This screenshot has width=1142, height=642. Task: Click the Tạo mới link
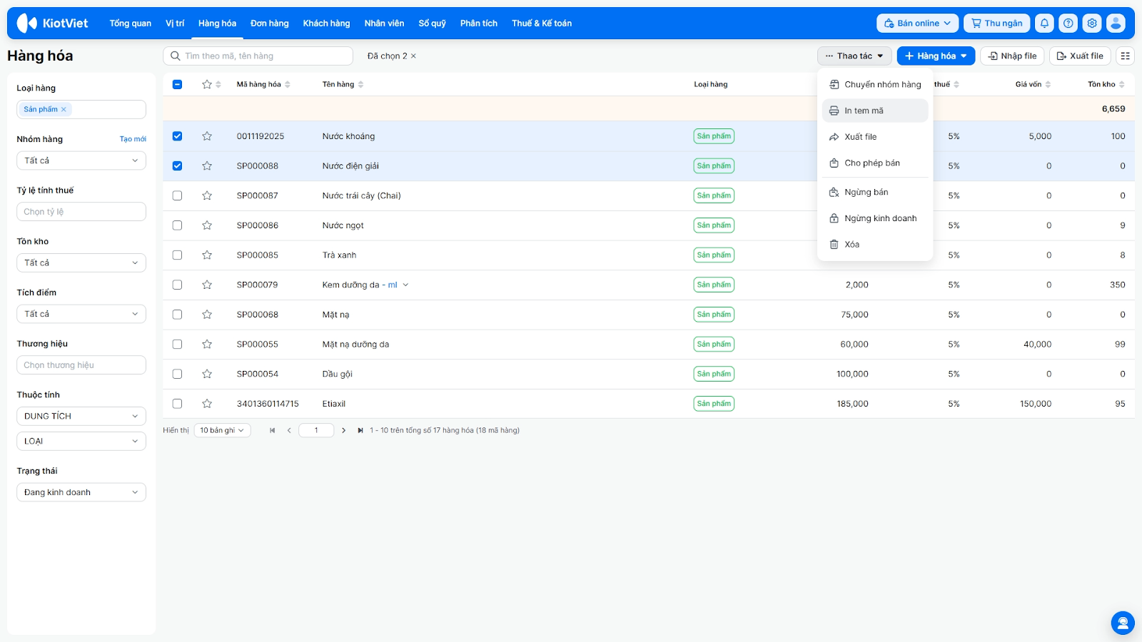click(133, 139)
